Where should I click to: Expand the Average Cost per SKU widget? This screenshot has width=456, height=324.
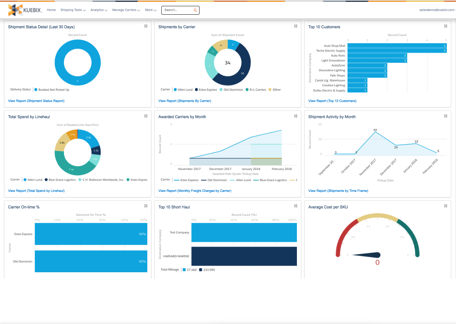point(445,206)
